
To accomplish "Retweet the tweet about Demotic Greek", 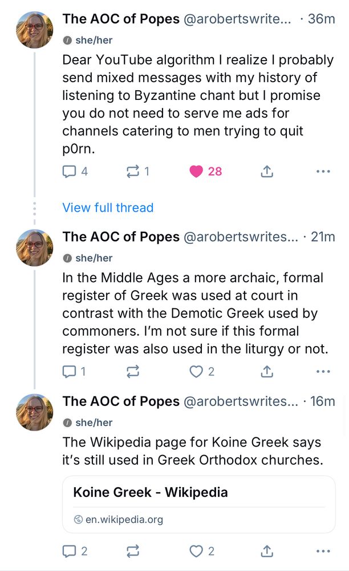I will pos(132,371).
